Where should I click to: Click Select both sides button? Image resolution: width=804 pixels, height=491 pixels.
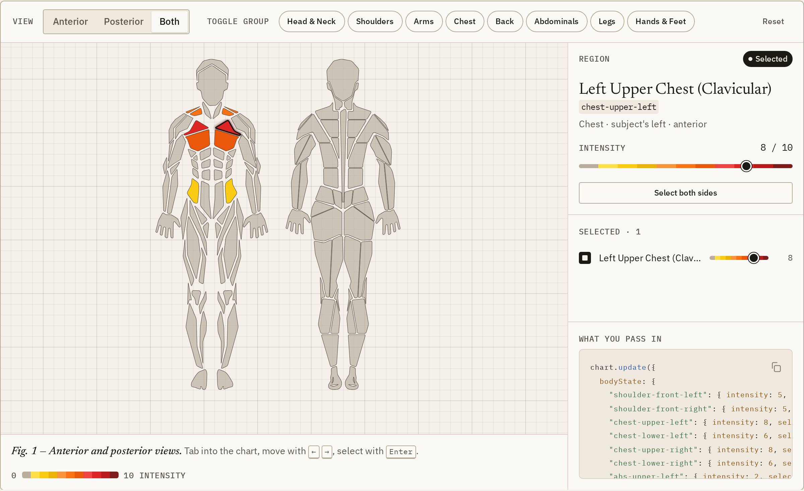point(685,193)
